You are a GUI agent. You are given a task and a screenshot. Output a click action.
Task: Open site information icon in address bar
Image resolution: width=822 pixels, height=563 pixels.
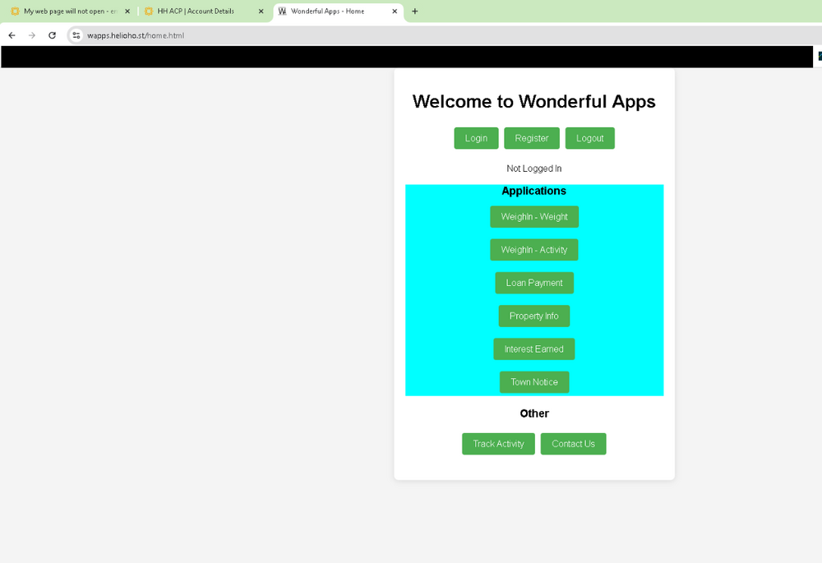tap(76, 35)
